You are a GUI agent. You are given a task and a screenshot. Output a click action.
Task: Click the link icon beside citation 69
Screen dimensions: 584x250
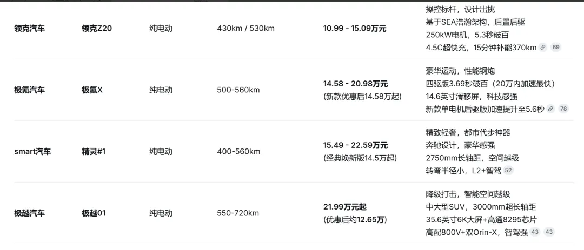point(543,48)
